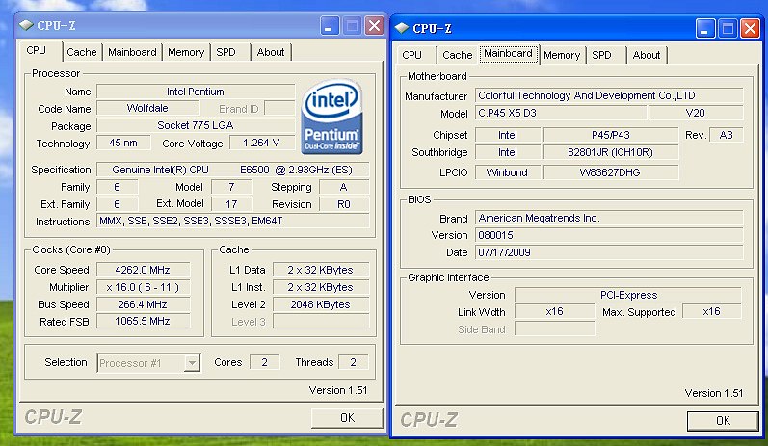Maximize the right CPU-Z window
This screenshot has height=446, width=768.
pyautogui.click(x=728, y=29)
